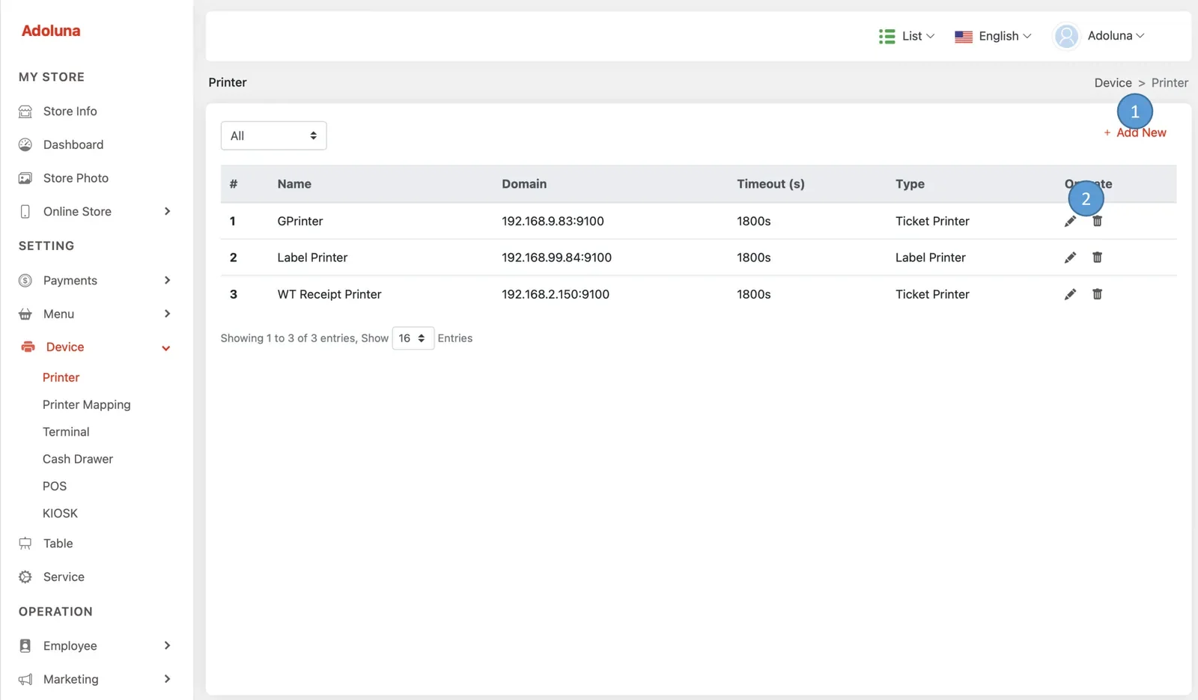This screenshot has width=1198, height=700.
Task: Click the Domain column header
Action: [x=524, y=184]
